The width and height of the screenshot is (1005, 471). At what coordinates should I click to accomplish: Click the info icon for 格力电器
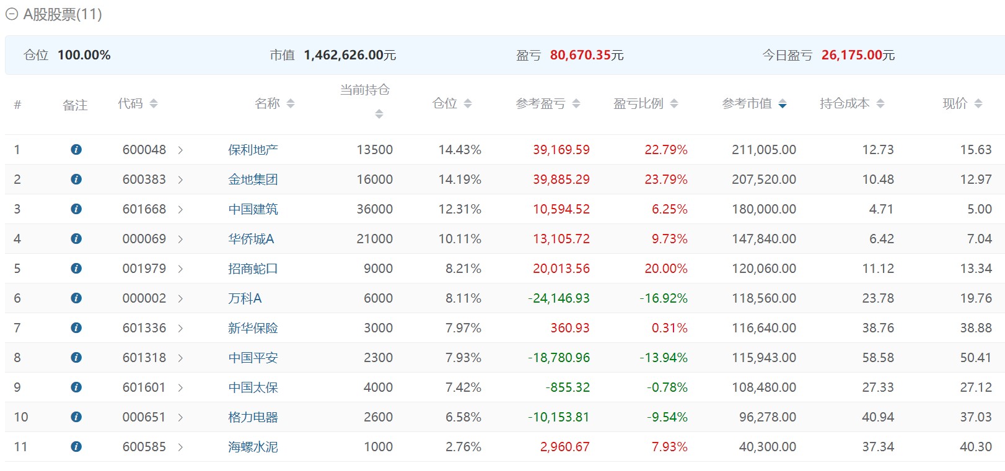[x=76, y=417]
